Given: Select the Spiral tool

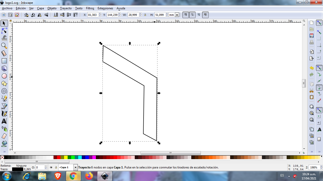Looking at the screenshot, I should coord(4,91).
